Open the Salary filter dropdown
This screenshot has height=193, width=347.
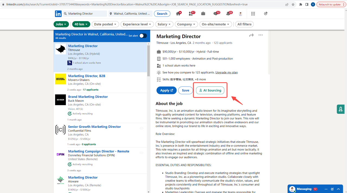164,24
